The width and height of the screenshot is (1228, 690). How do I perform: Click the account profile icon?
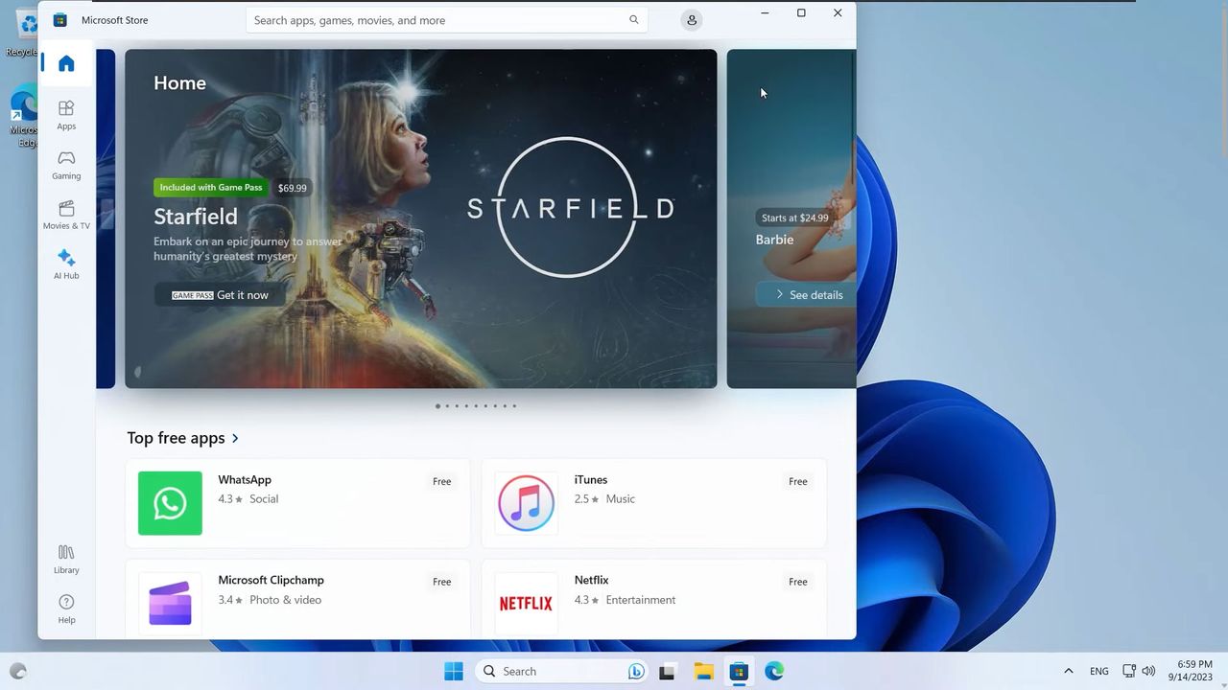691,20
